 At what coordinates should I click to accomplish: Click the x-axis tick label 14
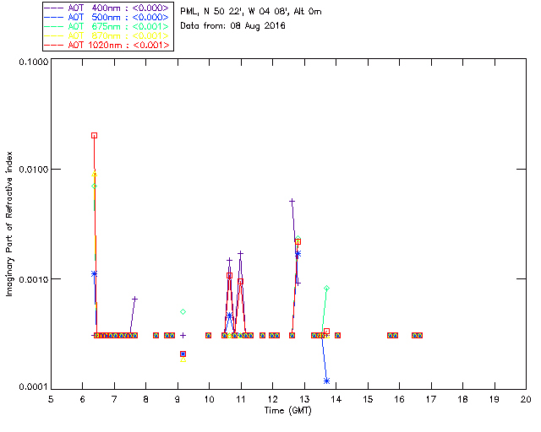click(x=336, y=399)
